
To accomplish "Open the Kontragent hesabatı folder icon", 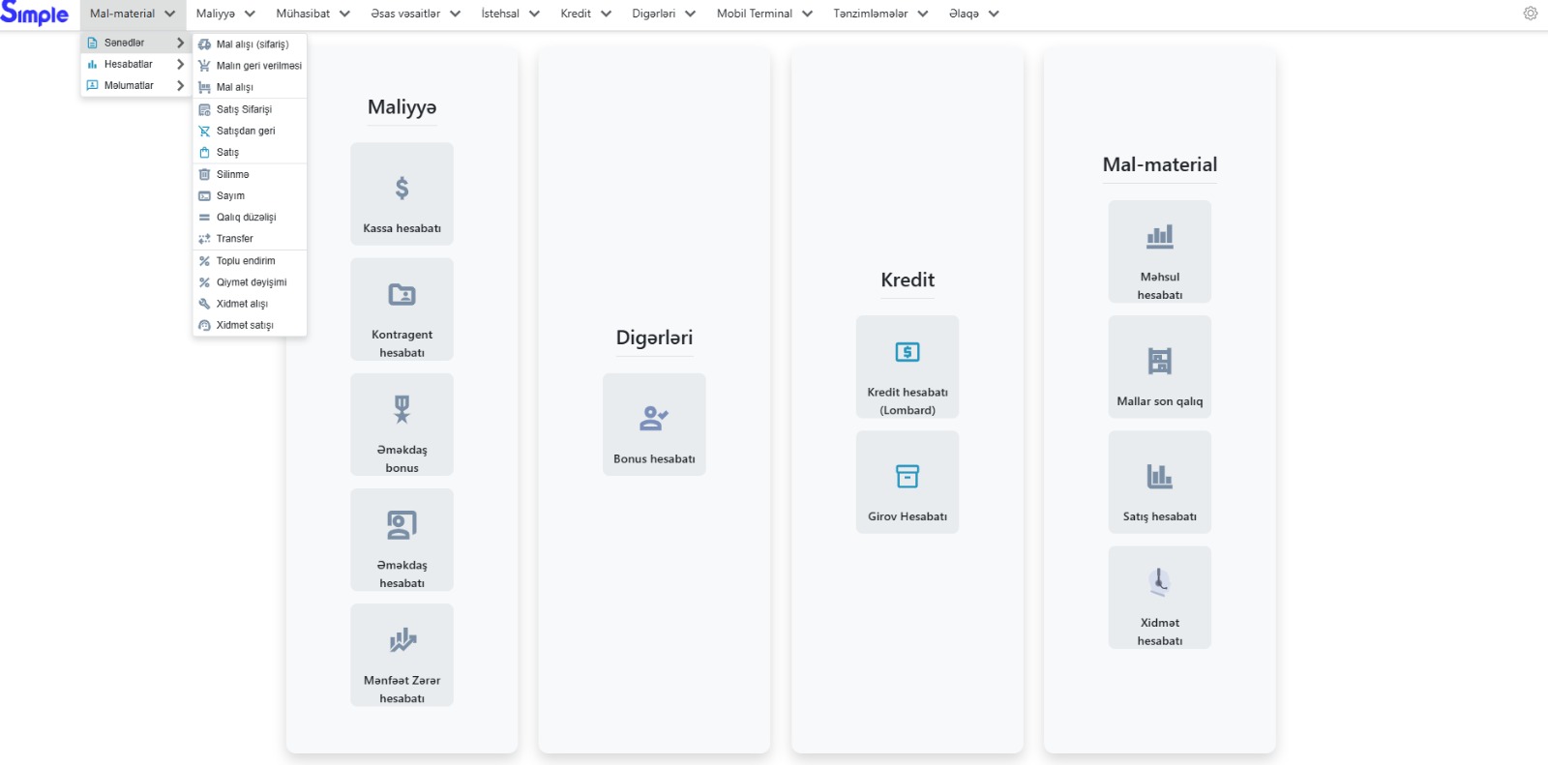I will 402,294.
